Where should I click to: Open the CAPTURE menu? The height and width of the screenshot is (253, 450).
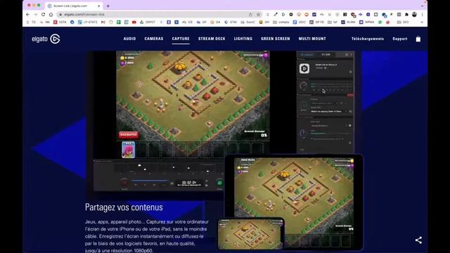(181, 39)
